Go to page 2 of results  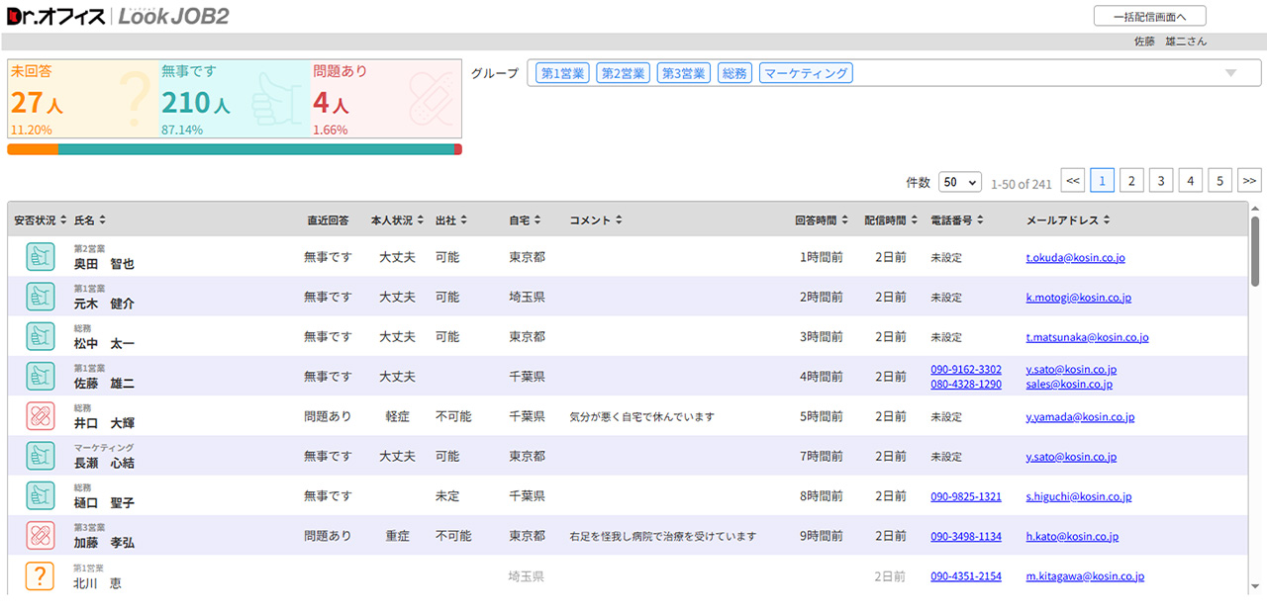coord(1131,180)
